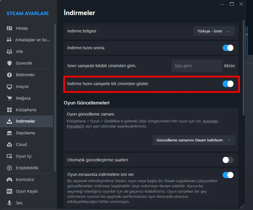Screen dimensions: 253x210
Task: Open Ses settings
Action: 27,203
